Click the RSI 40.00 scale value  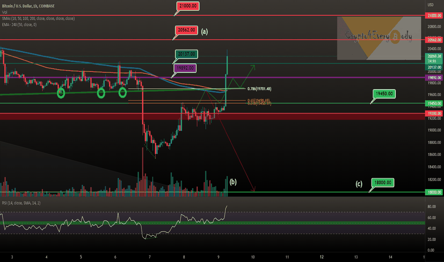pyautogui.click(x=432, y=228)
